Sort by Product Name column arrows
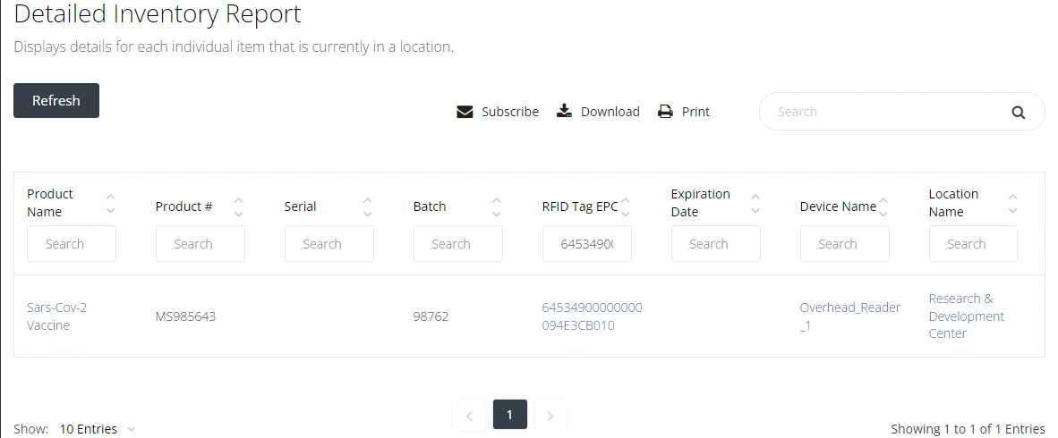 click(111, 204)
